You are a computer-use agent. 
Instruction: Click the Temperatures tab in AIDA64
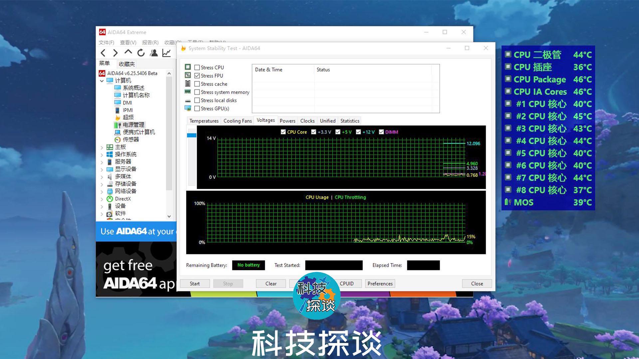tap(204, 121)
